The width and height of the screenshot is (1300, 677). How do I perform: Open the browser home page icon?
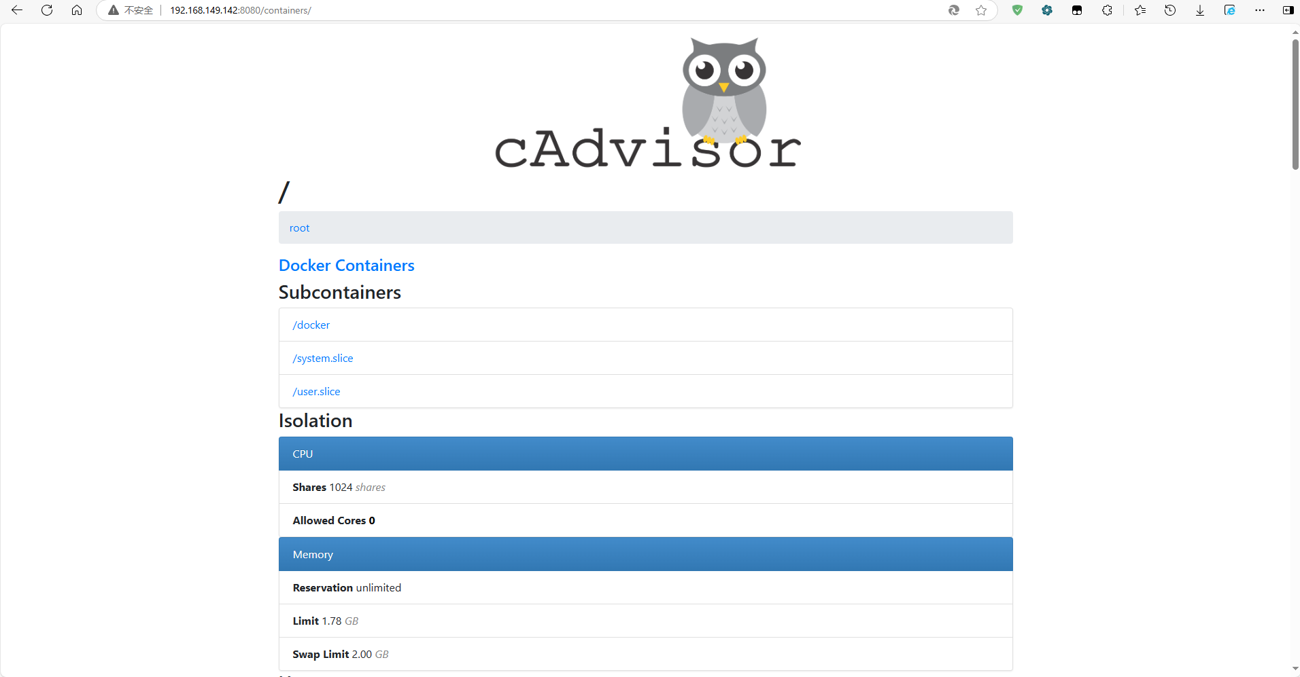pos(77,10)
